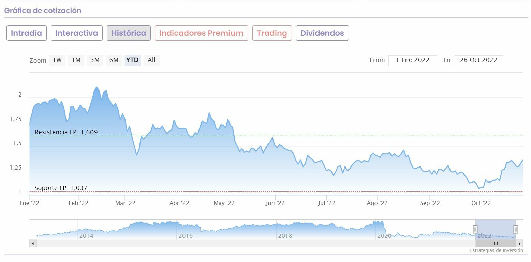The image size is (531, 262).
Task: Click the From date field
Action: click(413, 60)
